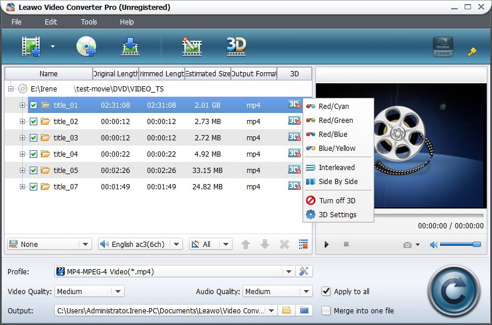Stop the preview playback
492x325 pixels.
(346, 244)
